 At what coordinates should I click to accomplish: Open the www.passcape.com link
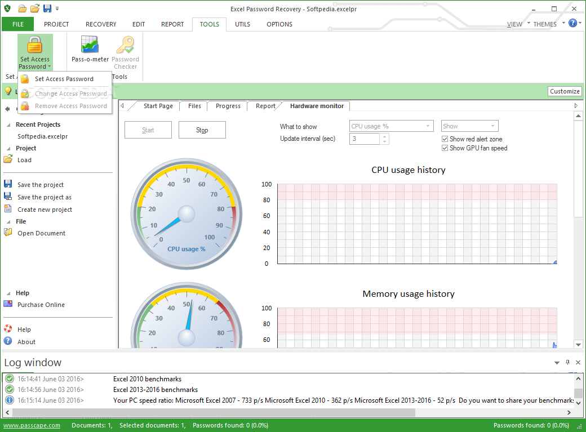pyautogui.click(x=32, y=425)
